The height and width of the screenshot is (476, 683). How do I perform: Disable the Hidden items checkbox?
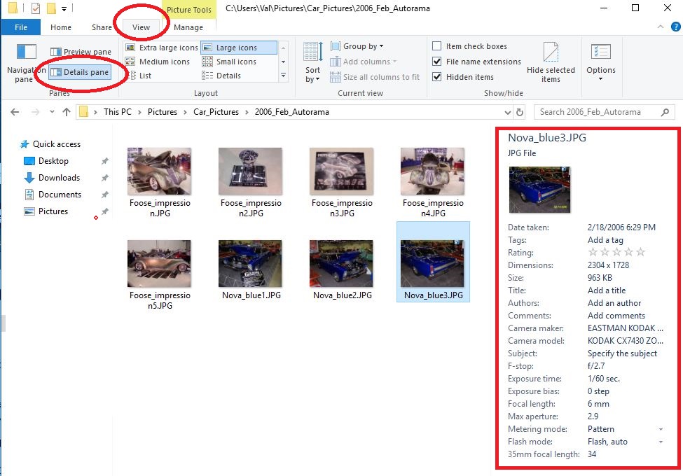(x=437, y=77)
